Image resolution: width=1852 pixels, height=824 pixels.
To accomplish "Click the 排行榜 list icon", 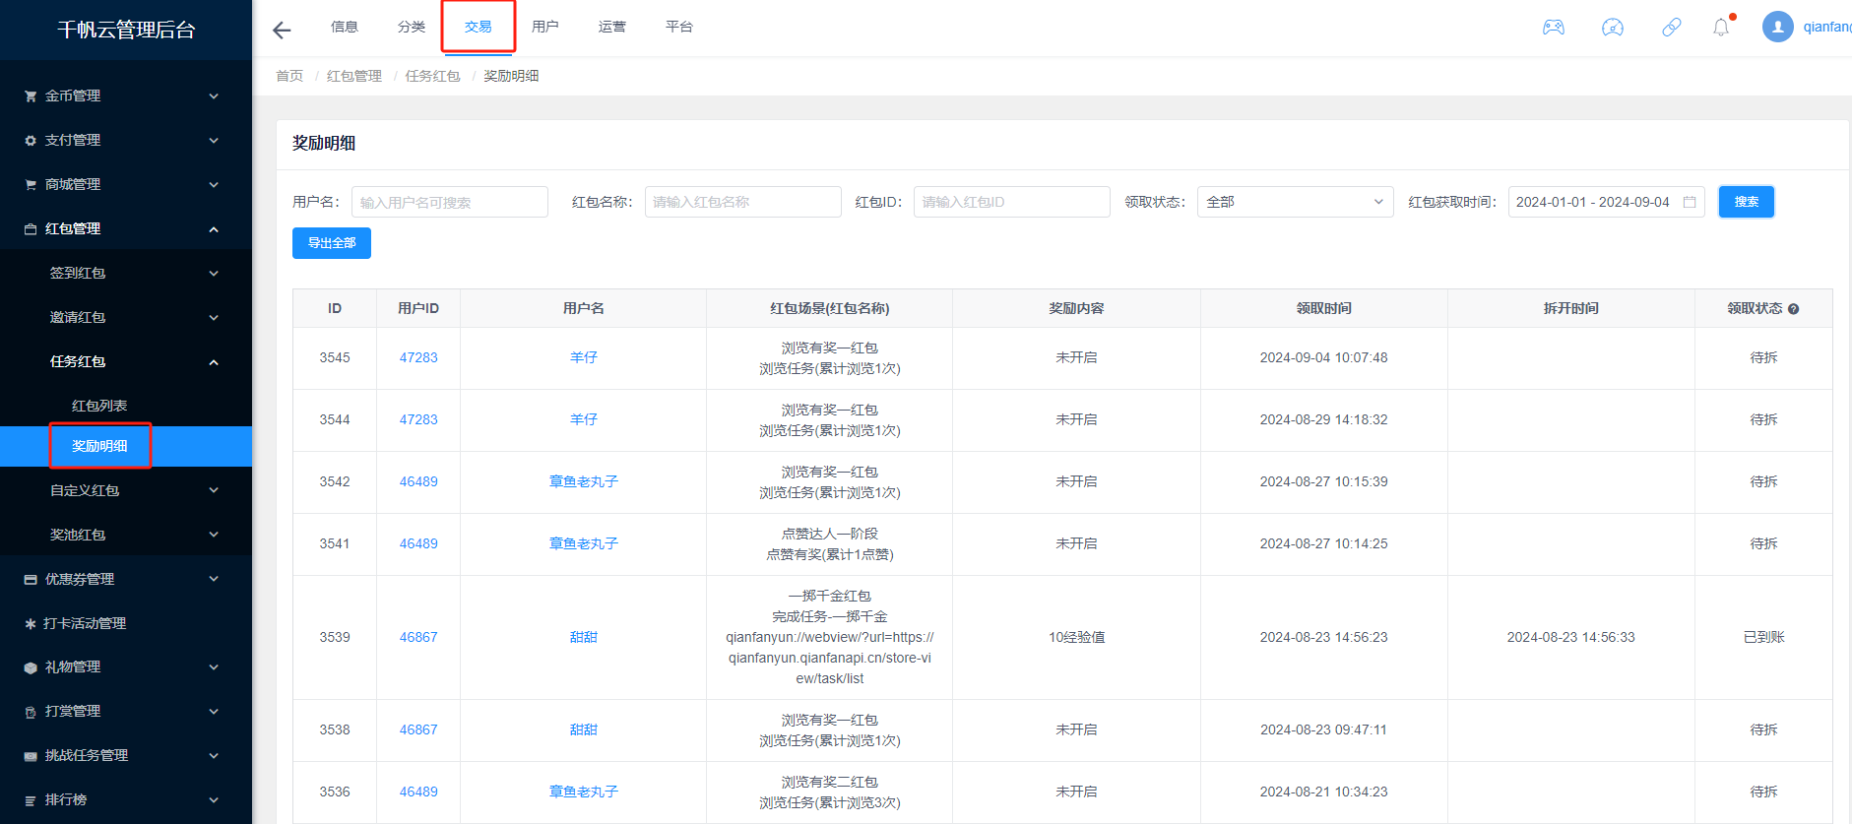I will pos(31,800).
